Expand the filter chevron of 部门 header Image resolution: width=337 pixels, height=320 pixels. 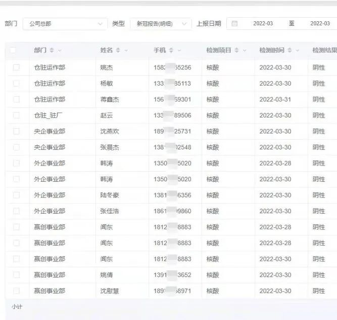tap(60, 51)
